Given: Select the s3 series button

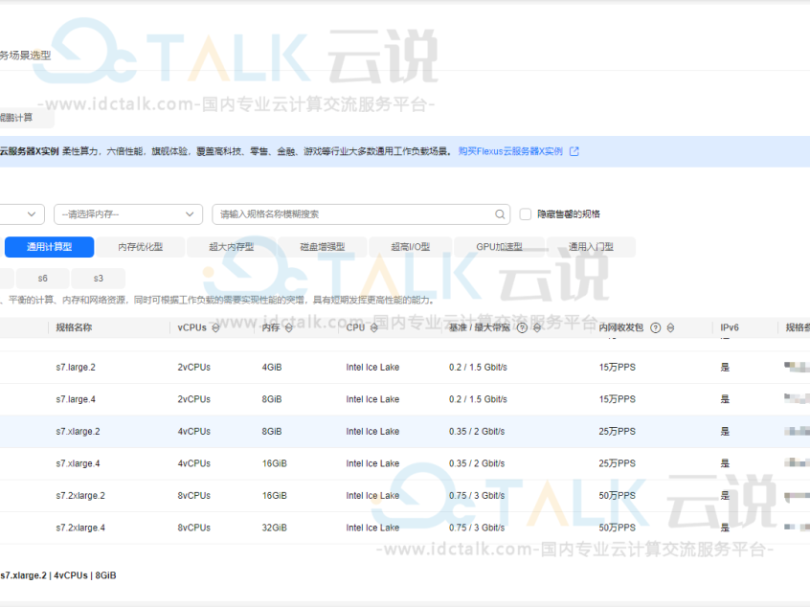Looking at the screenshot, I should click(99, 279).
